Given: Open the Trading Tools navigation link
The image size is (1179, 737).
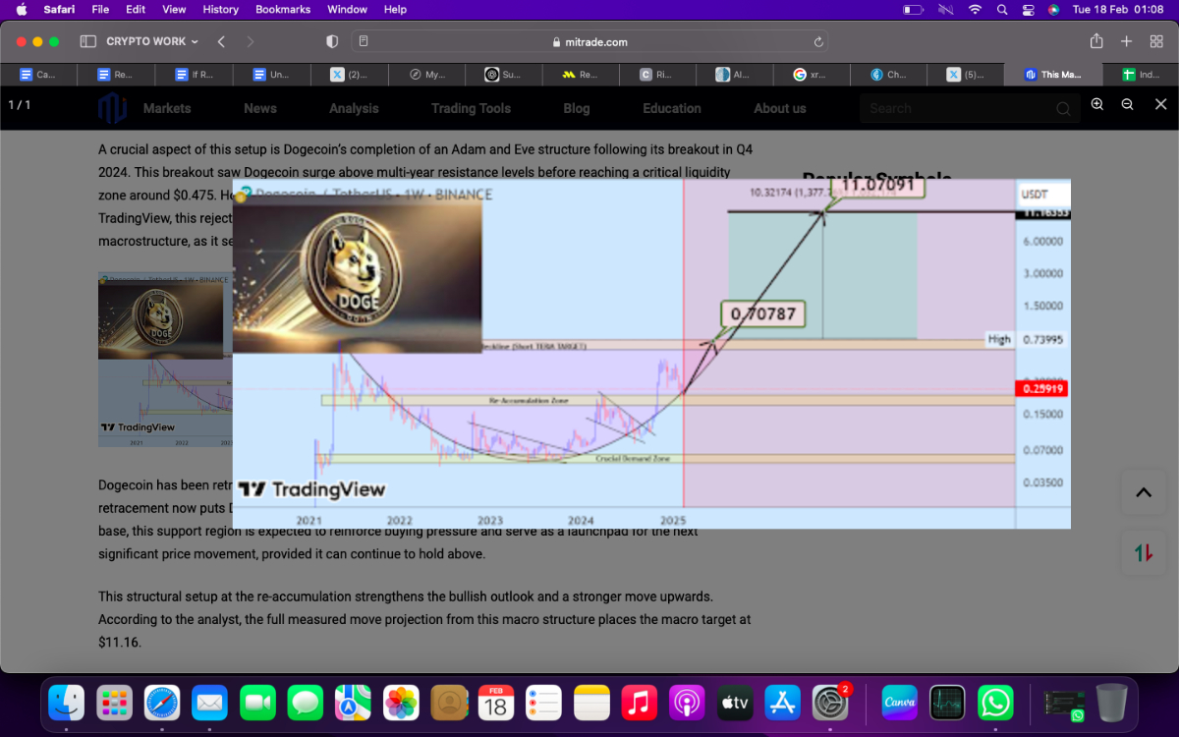Looking at the screenshot, I should pyautogui.click(x=471, y=108).
